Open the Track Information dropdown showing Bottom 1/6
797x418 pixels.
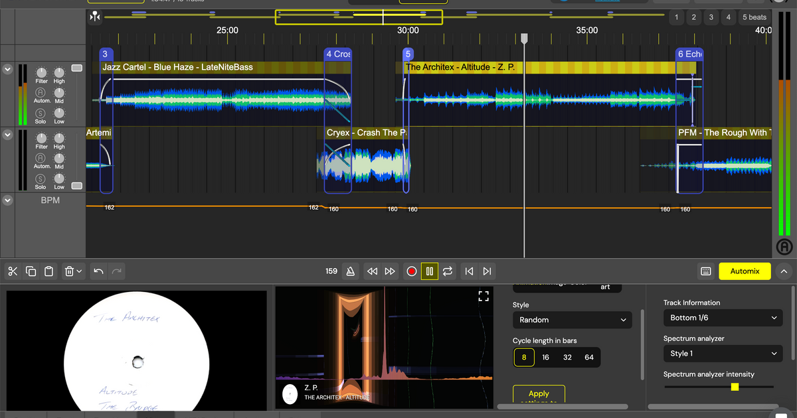723,317
